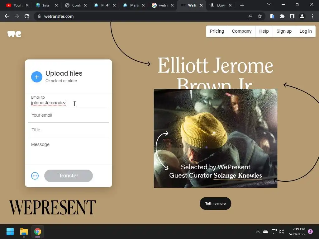Image resolution: width=319 pixels, height=239 pixels.
Task: Open the clock and date panel
Action: pos(297,232)
